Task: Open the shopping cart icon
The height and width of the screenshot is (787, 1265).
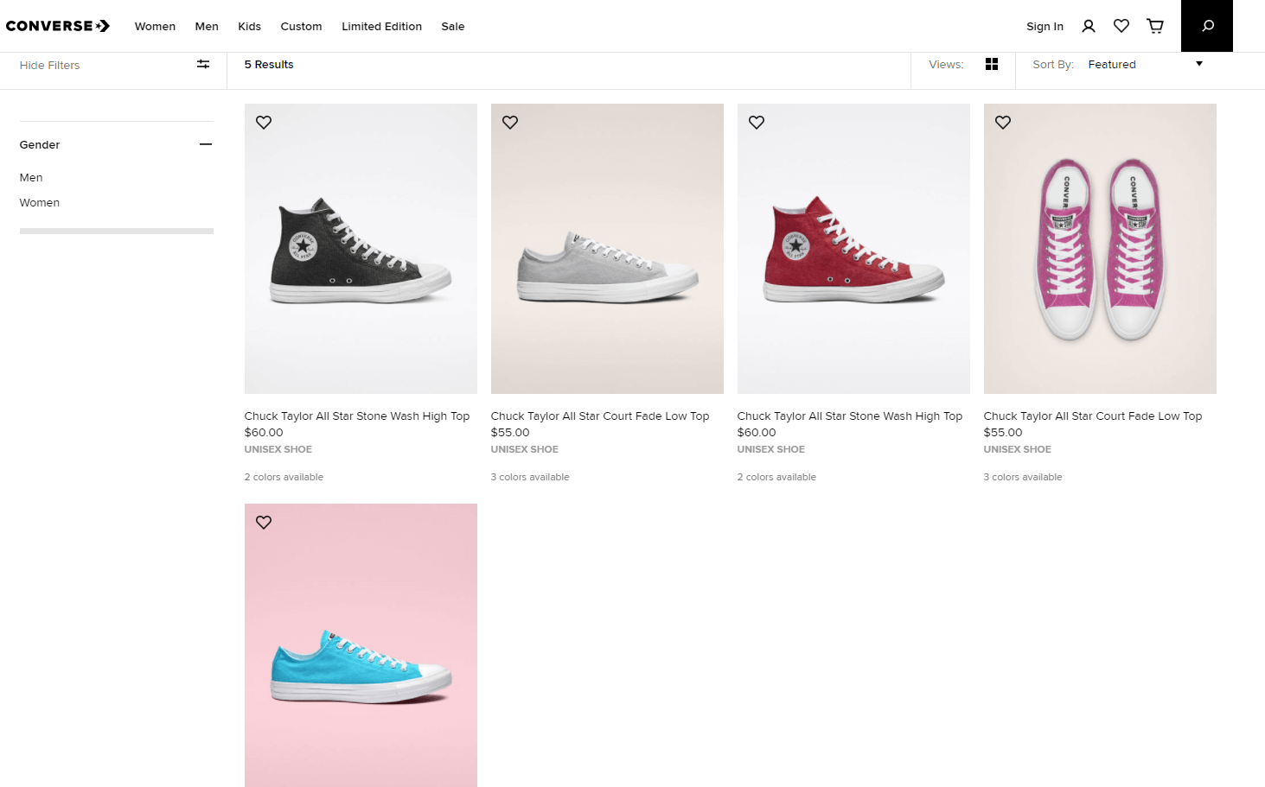Action: tap(1155, 26)
